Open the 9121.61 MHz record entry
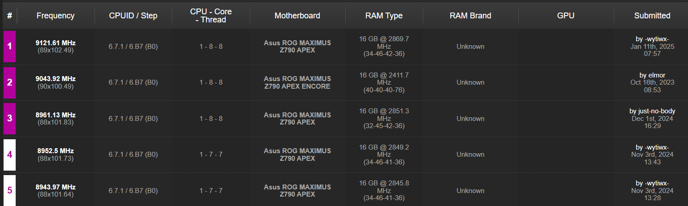This screenshot has height=206, width=688. pos(56,43)
